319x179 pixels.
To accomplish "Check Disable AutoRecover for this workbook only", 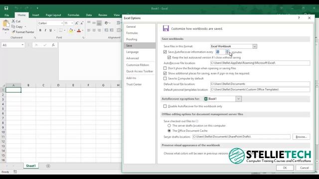I will (x=165, y=106).
